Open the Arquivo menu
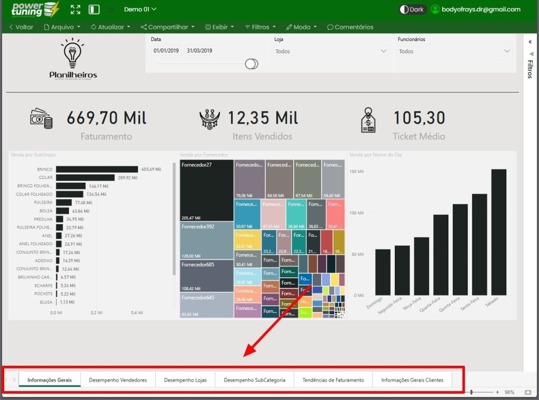 pyautogui.click(x=62, y=27)
